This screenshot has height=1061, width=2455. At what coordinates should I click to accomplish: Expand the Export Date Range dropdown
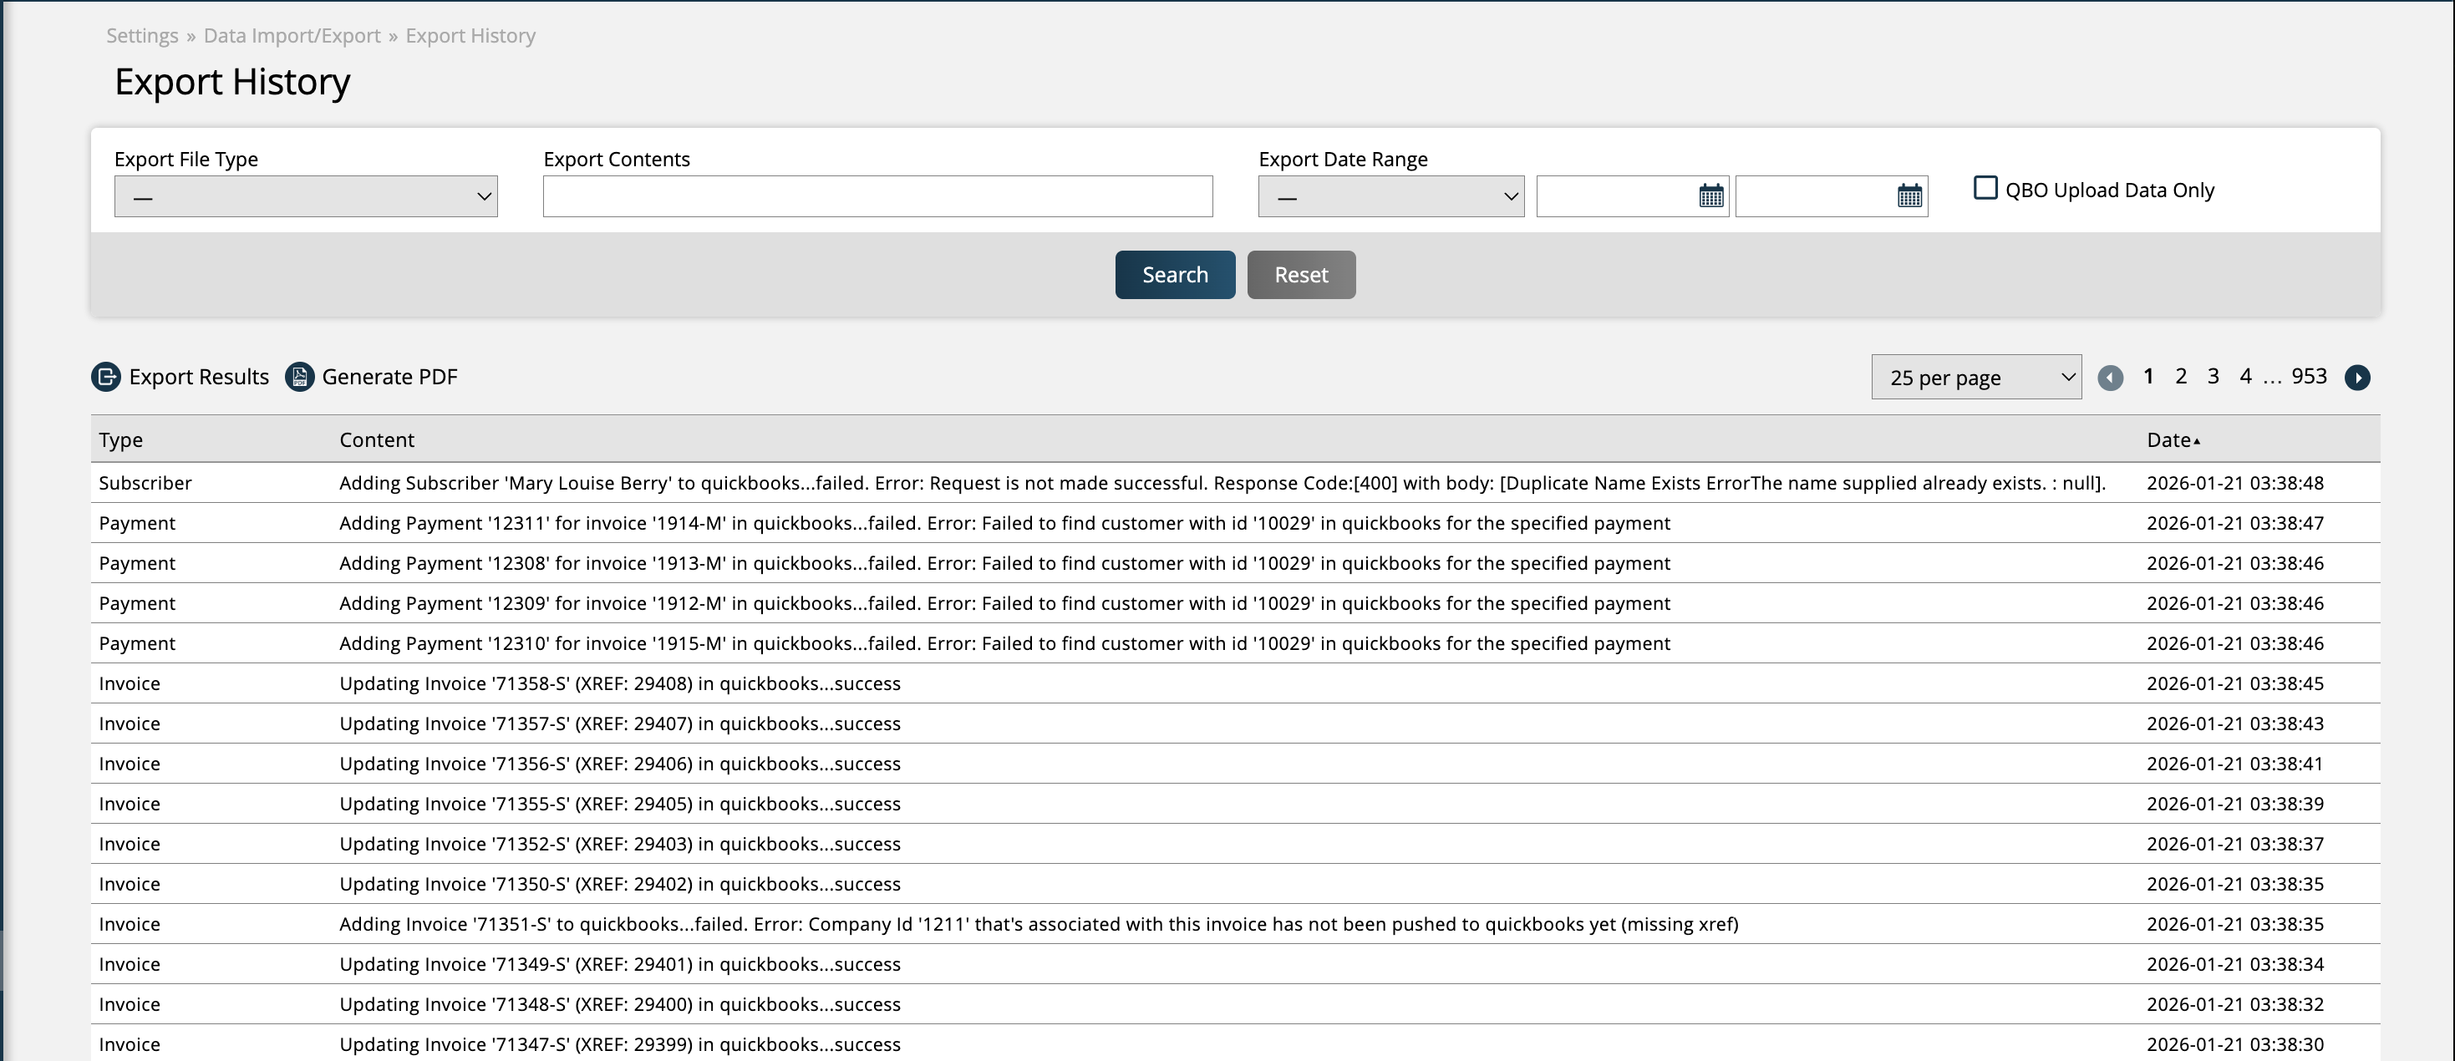pyautogui.click(x=1390, y=196)
